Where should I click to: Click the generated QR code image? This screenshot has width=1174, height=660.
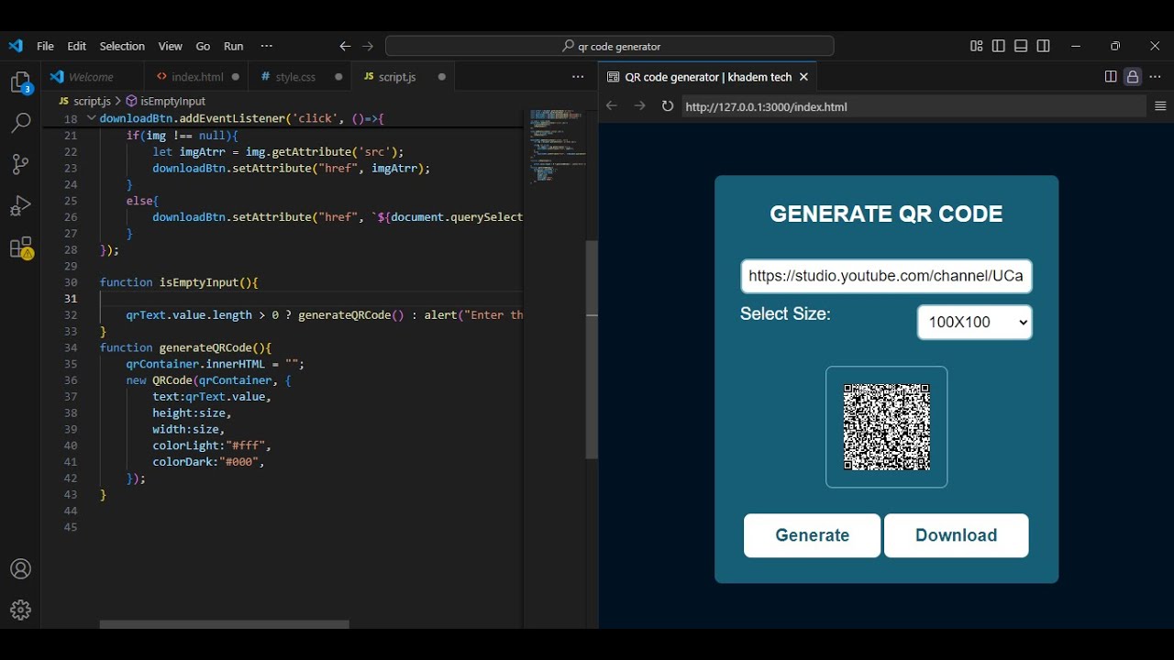pyautogui.click(x=886, y=427)
